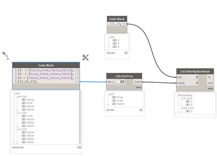Collapse the 'in List' dictionary entry

pos(181,99)
